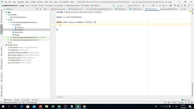The image size is (194, 109).
Task: Open the Build menu
Action: tap(46, 2)
